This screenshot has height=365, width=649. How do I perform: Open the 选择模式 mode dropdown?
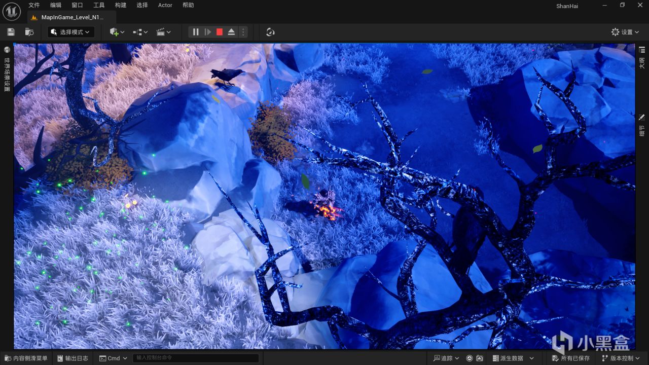point(71,32)
